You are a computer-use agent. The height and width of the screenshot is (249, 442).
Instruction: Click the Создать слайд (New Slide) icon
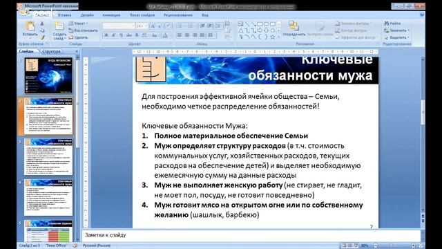(x=59, y=26)
